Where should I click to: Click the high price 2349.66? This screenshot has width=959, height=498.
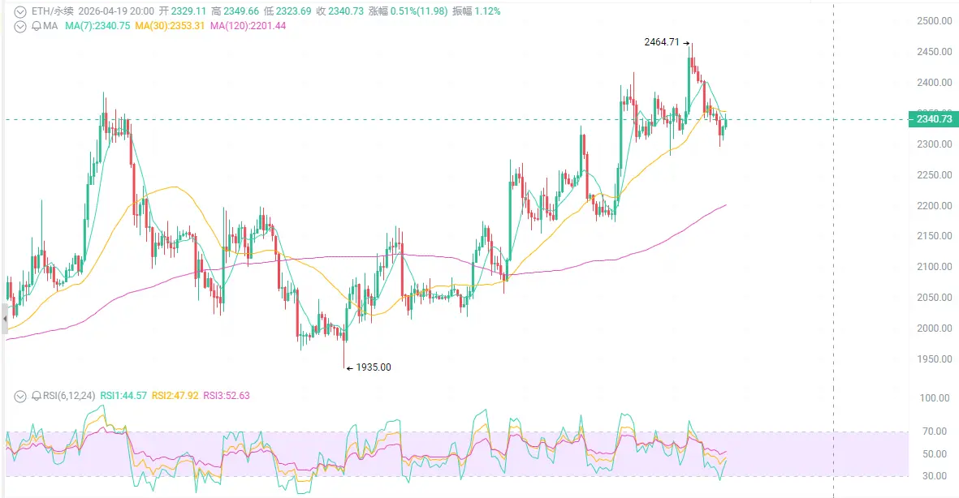pos(241,11)
